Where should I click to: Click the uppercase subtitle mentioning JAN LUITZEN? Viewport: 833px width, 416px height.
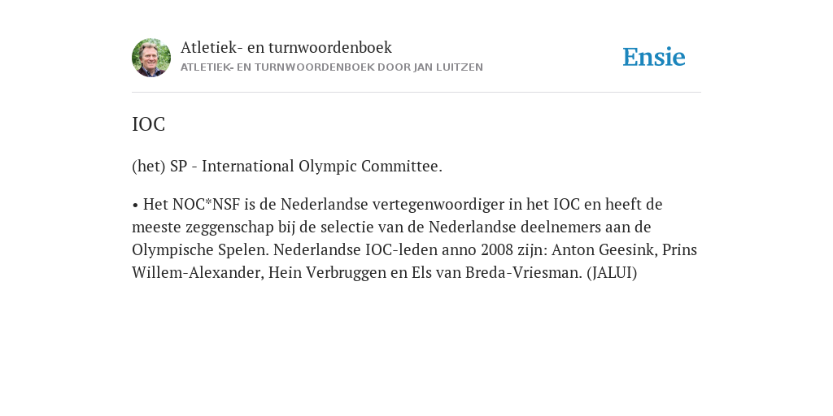tap(332, 67)
